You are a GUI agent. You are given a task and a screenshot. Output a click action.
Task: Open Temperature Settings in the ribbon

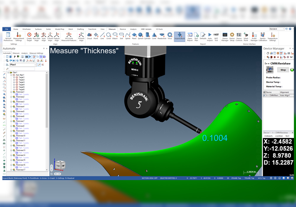(272, 37)
